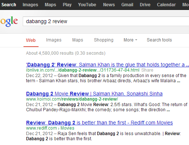
Task: Open Maps in the black top bar
Action: [x=50, y=5]
